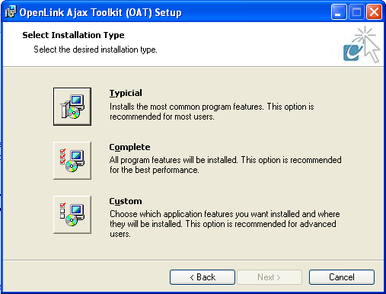This screenshot has height=294, width=386.
Task: Choose the Typical installation icon button
Action: click(72, 107)
